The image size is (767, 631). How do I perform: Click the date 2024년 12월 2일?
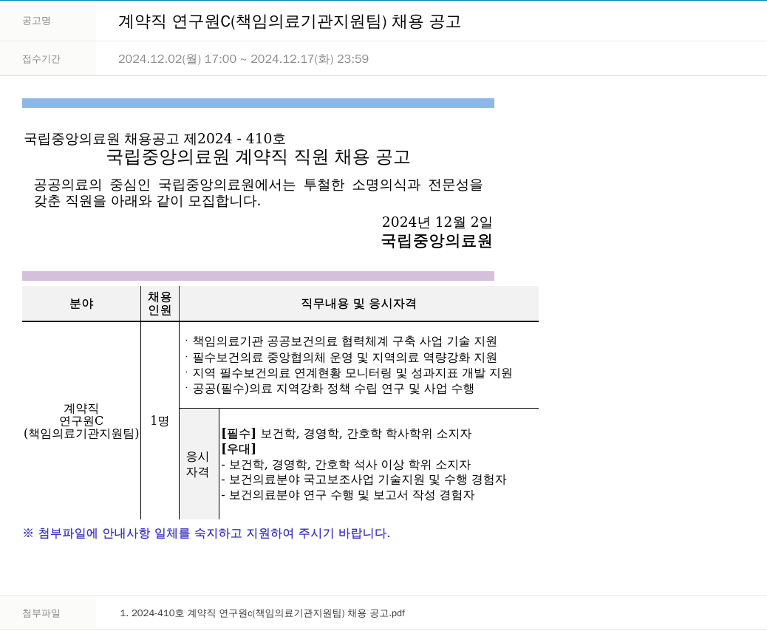point(437,222)
